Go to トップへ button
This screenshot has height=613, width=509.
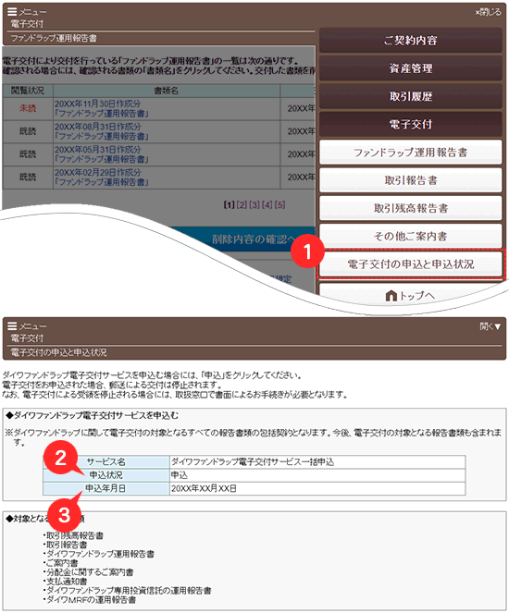tap(410, 296)
